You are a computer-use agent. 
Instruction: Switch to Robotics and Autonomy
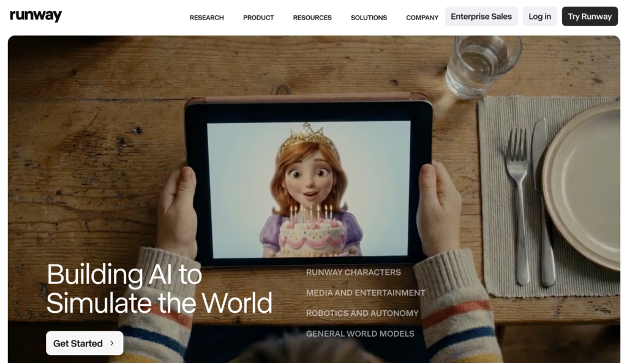(362, 313)
